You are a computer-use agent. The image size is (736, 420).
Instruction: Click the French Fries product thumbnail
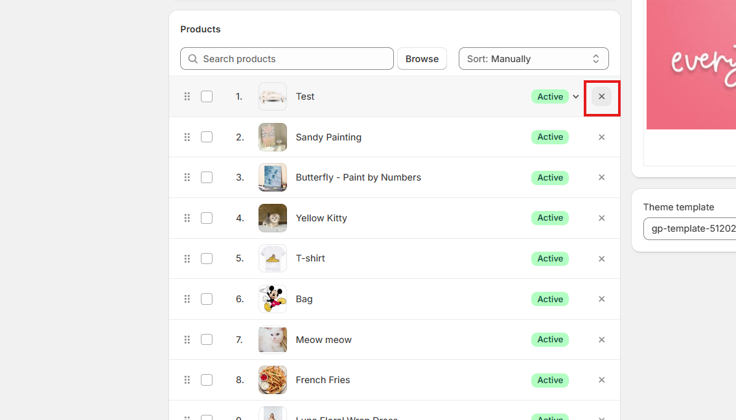pyautogui.click(x=273, y=380)
